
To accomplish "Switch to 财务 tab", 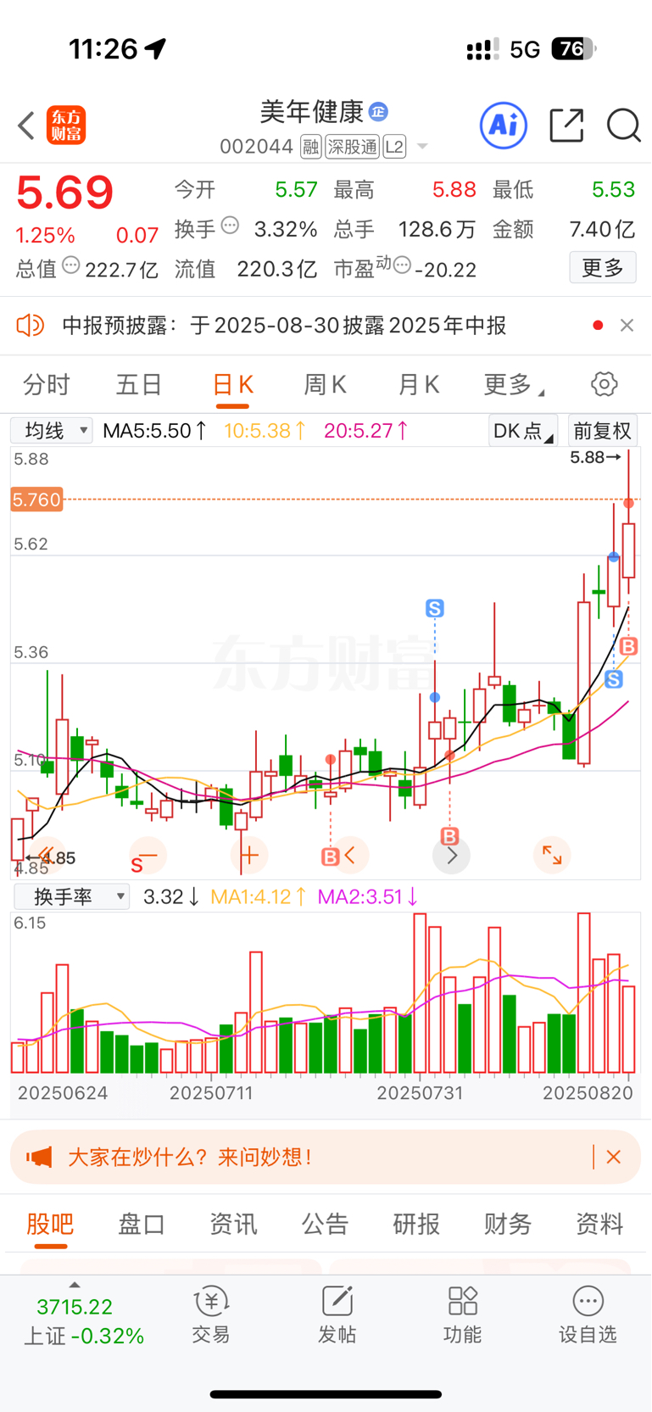I will click(508, 1224).
